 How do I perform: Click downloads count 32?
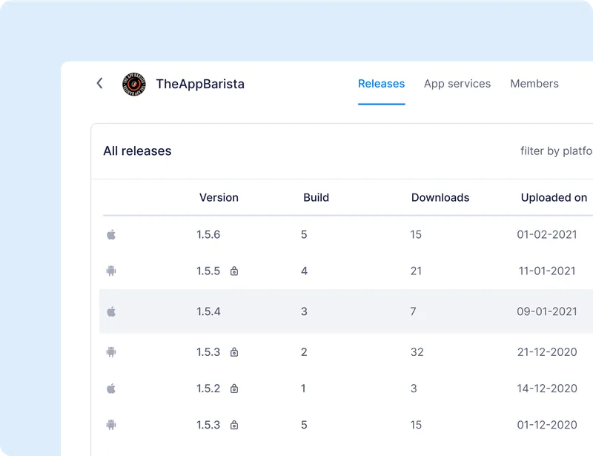coord(417,352)
